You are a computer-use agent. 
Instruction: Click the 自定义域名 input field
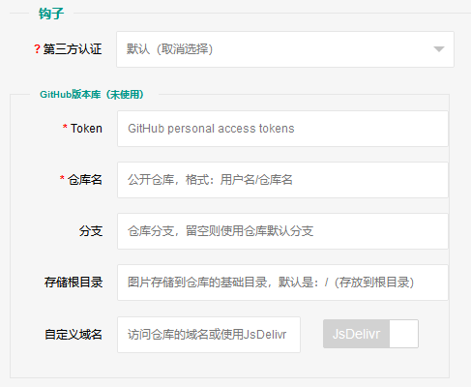pos(209,335)
